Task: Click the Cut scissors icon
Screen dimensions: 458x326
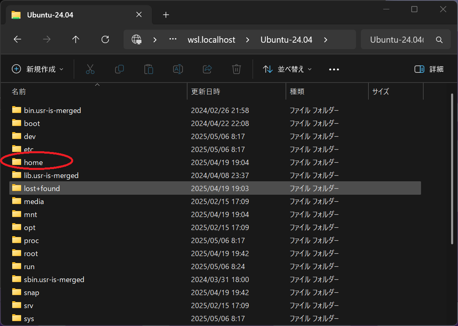Action: (90, 69)
